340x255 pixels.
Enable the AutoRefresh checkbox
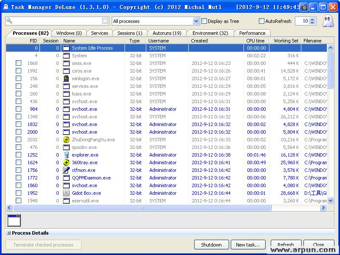[x=262, y=21]
